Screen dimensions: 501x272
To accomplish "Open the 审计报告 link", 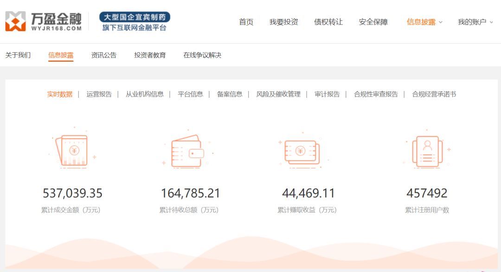I will pos(327,94).
